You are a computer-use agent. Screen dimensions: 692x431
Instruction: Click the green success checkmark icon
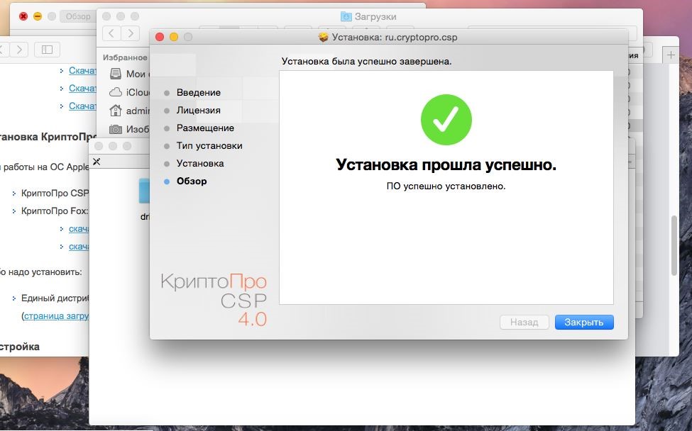coord(446,119)
